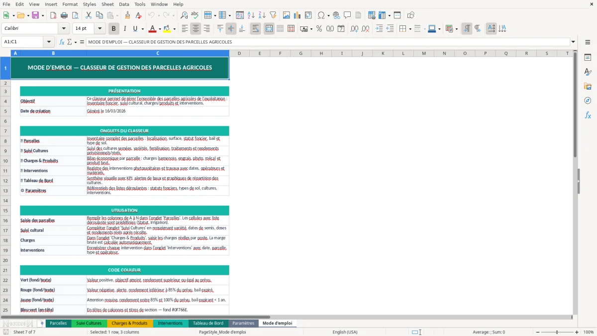
Task: Toggle Right-To-Left text direction
Action: pos(478,29)
